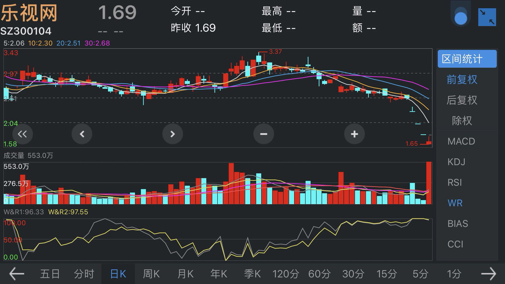Viewport: 505px width, 284px height.
Task: Switch to 5分 minute chart
Action: [420, 274]
